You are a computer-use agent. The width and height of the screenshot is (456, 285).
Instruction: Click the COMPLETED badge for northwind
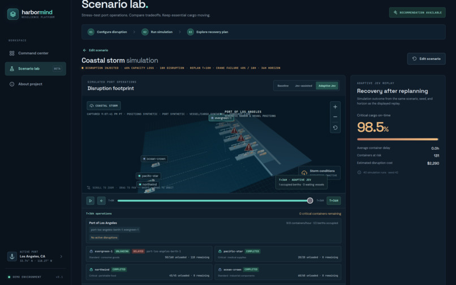119,270
